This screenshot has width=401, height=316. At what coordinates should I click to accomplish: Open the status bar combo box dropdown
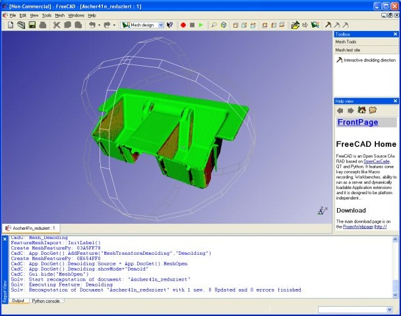389,309
